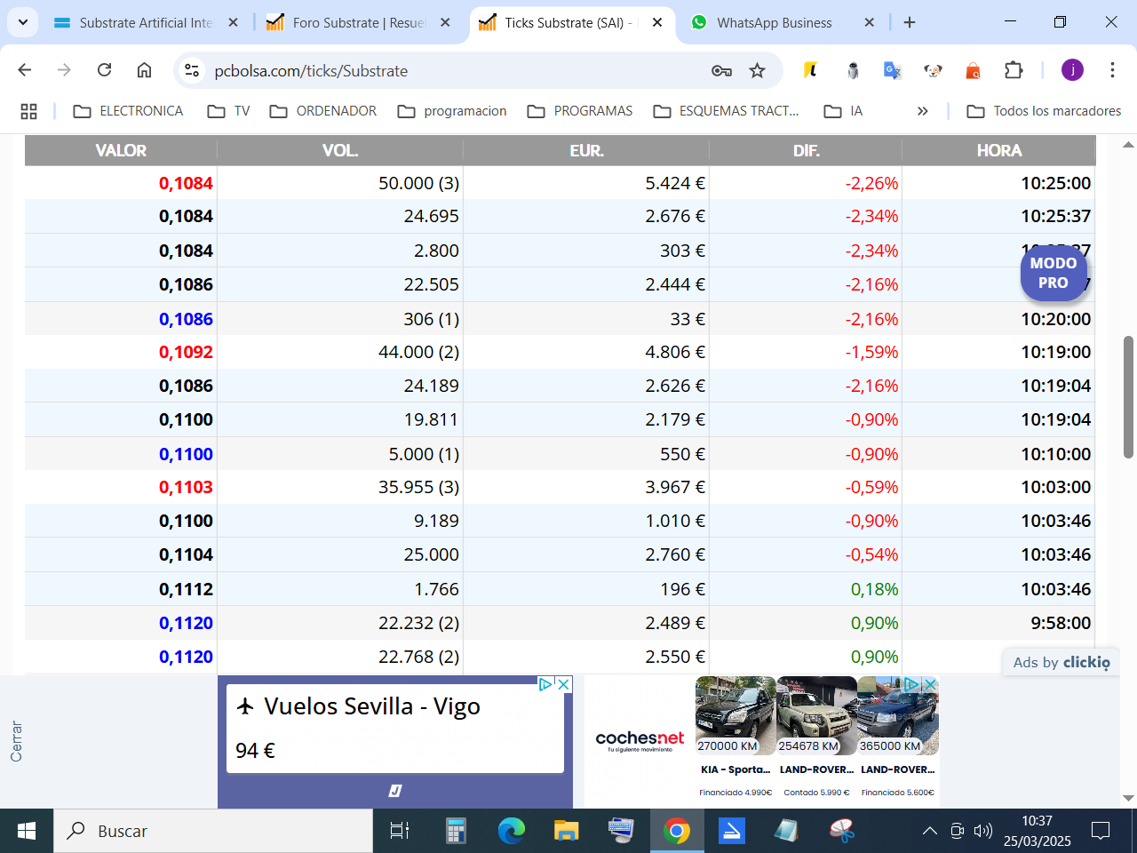Image resolution: width=1137 pixels, height=853 pixels.
Task: Click the page vertical scrollbar thumb
Action: tap(1129, 397)
